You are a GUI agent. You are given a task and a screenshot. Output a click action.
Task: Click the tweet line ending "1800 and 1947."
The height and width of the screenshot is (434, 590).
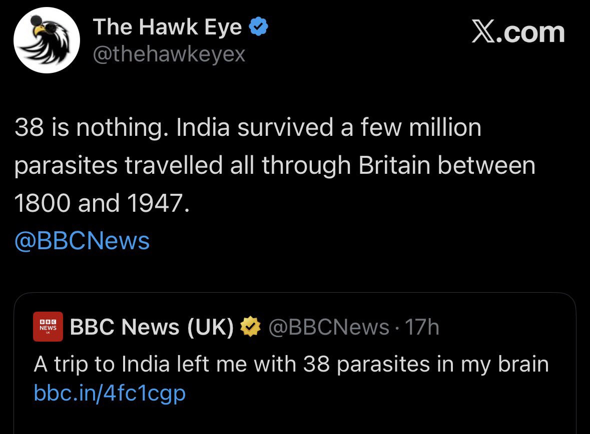[102, 203]
